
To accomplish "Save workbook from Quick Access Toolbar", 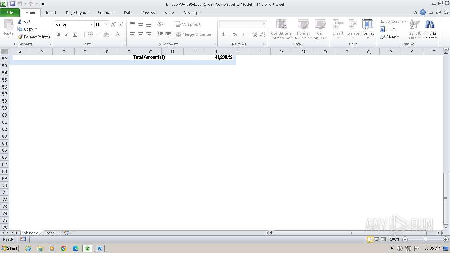I will point(13,4).
